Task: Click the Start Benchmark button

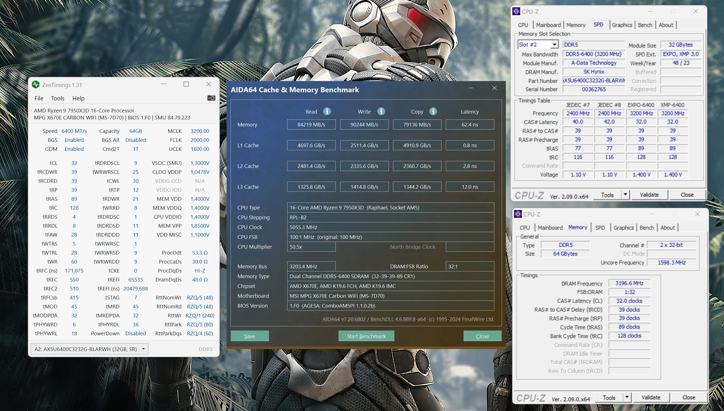Action: (x=366, y=336)
